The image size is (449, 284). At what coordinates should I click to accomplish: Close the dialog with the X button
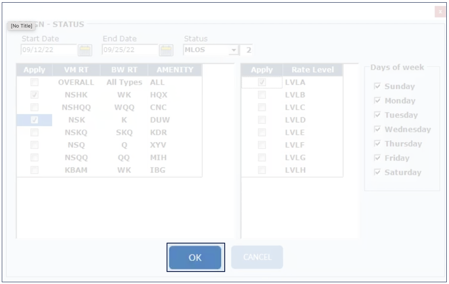point(440,12)
